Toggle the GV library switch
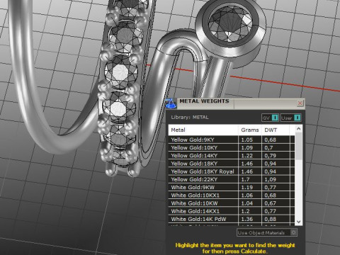 [270, 118]
